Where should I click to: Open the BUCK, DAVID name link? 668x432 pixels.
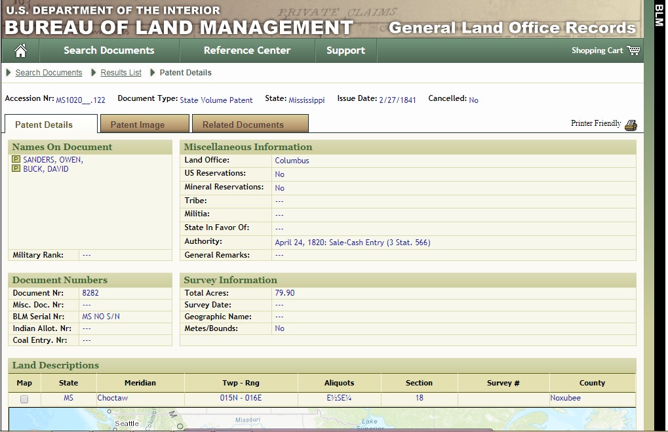click(x=46, y=169)
